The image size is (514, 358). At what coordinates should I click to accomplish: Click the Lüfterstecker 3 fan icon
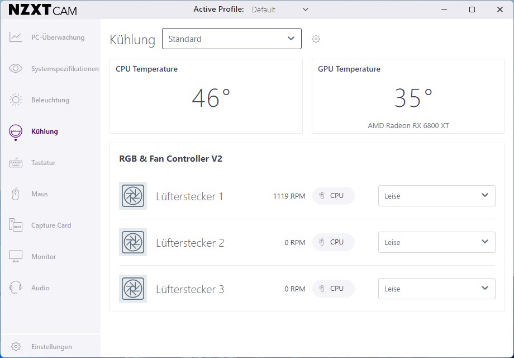point(133,289)
